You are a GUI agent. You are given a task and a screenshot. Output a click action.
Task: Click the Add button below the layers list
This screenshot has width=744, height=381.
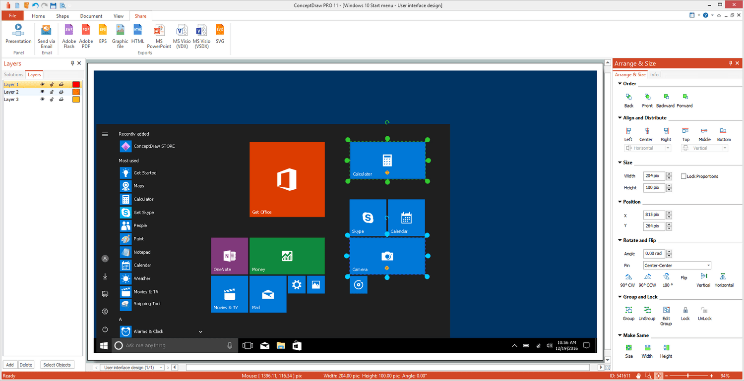pyautogui.click(x=9, y=365)
